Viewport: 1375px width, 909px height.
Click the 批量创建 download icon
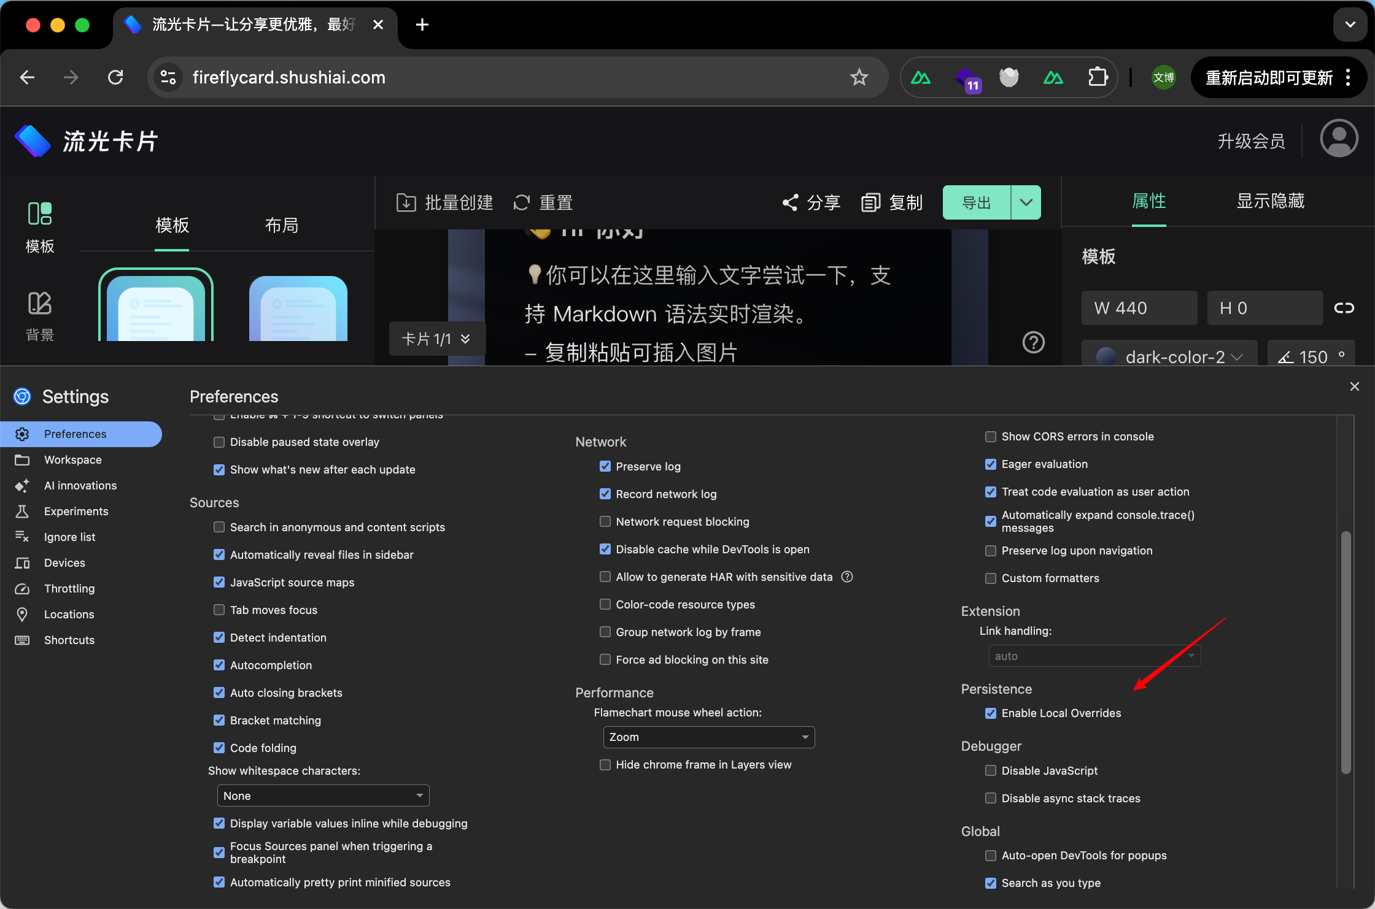[406, 202]
